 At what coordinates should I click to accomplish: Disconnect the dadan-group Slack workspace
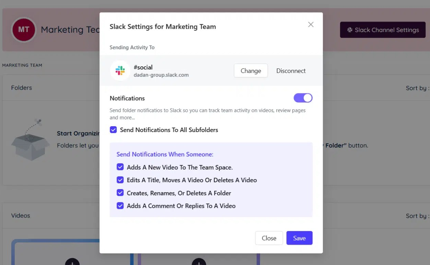point(291,70)
